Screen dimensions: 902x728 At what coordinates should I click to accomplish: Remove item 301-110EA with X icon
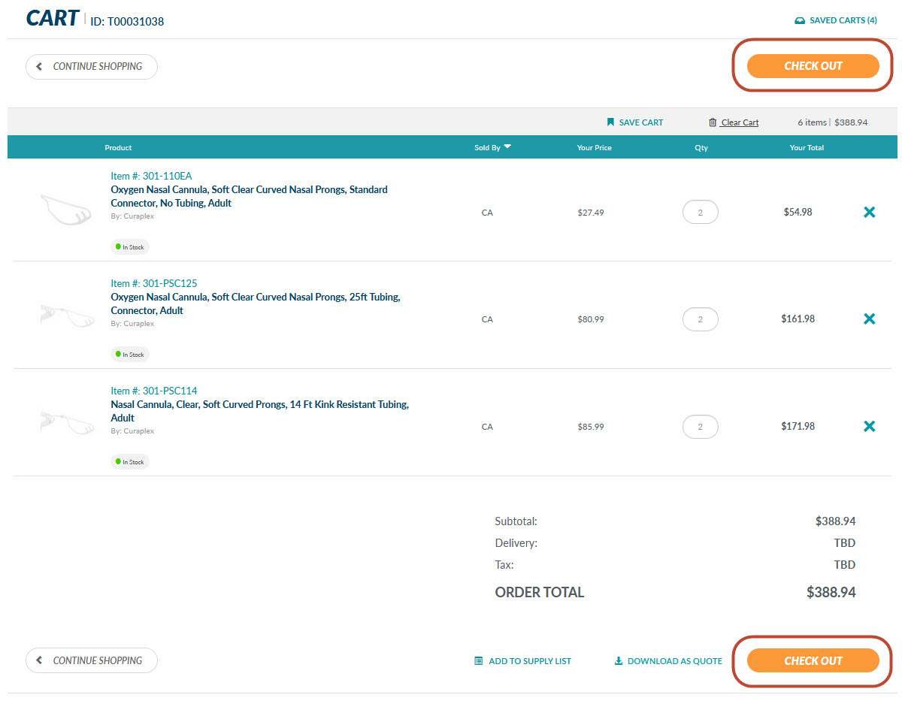click(x=869, y=213)
